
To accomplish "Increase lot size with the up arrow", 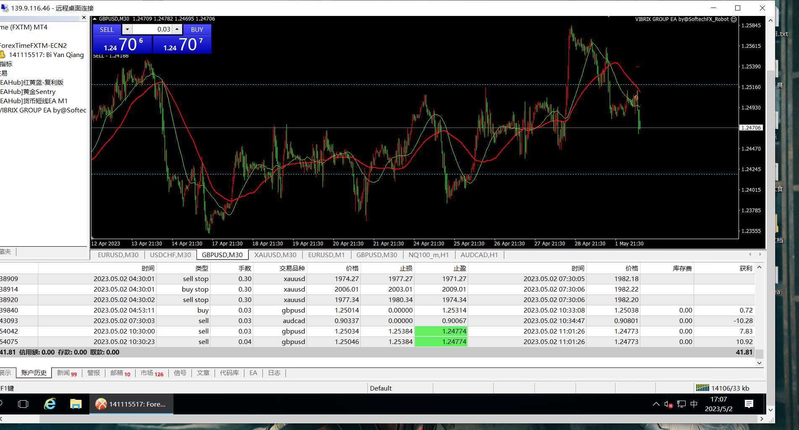I will pyautogui.click(x=177, y=29).
